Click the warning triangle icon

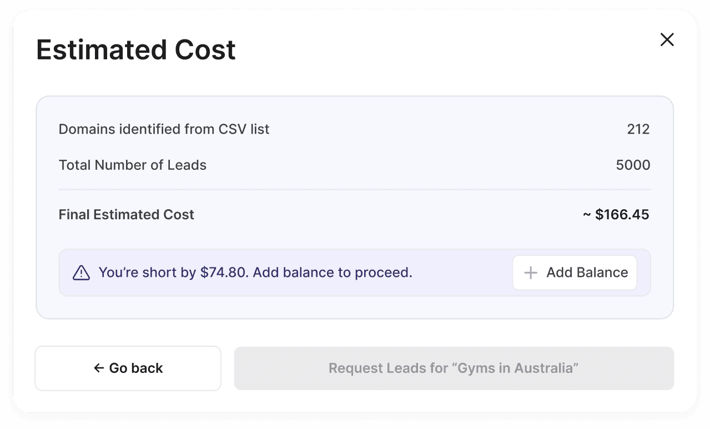tap(81, 272)
